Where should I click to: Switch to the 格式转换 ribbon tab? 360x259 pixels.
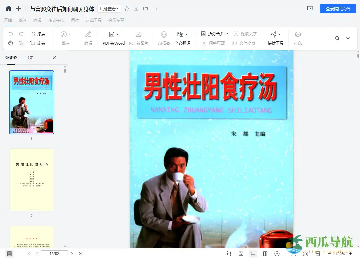[55, 20]
